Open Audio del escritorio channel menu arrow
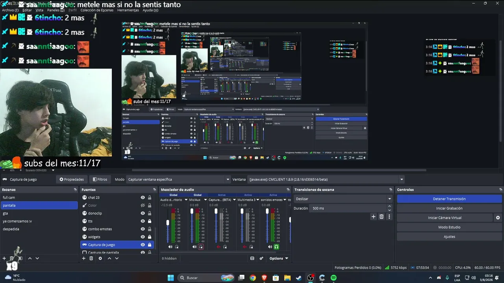The width and height of the screenshot is (504, 283). [x=186, y=200]
